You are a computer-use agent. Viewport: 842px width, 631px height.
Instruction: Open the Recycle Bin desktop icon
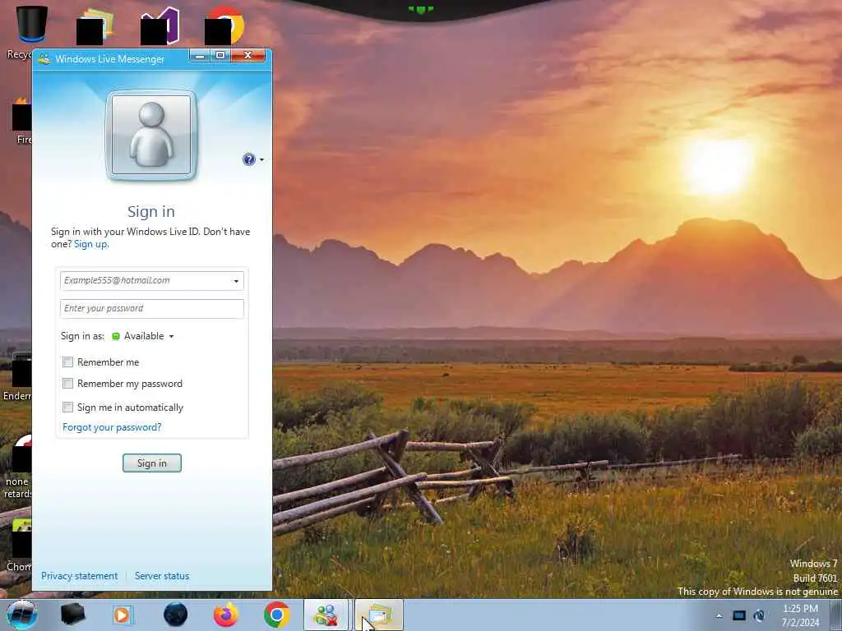click(32, 25)
